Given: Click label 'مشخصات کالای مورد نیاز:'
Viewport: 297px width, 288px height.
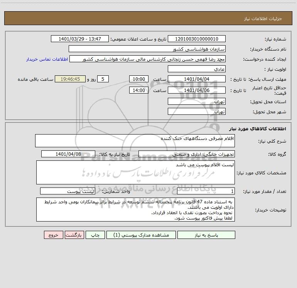Looking at the screenshot, I should coord(262,173).
